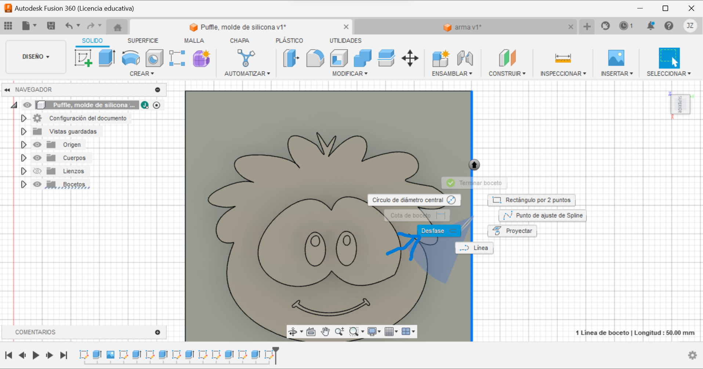Click the Pan hand icon in navigation bar
The height and width of the screenshot is (369, 703).
(x=325, y=332)
